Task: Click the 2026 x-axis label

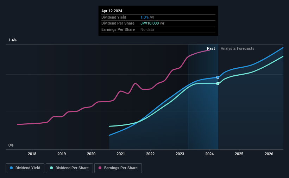Action: (269, 154)
